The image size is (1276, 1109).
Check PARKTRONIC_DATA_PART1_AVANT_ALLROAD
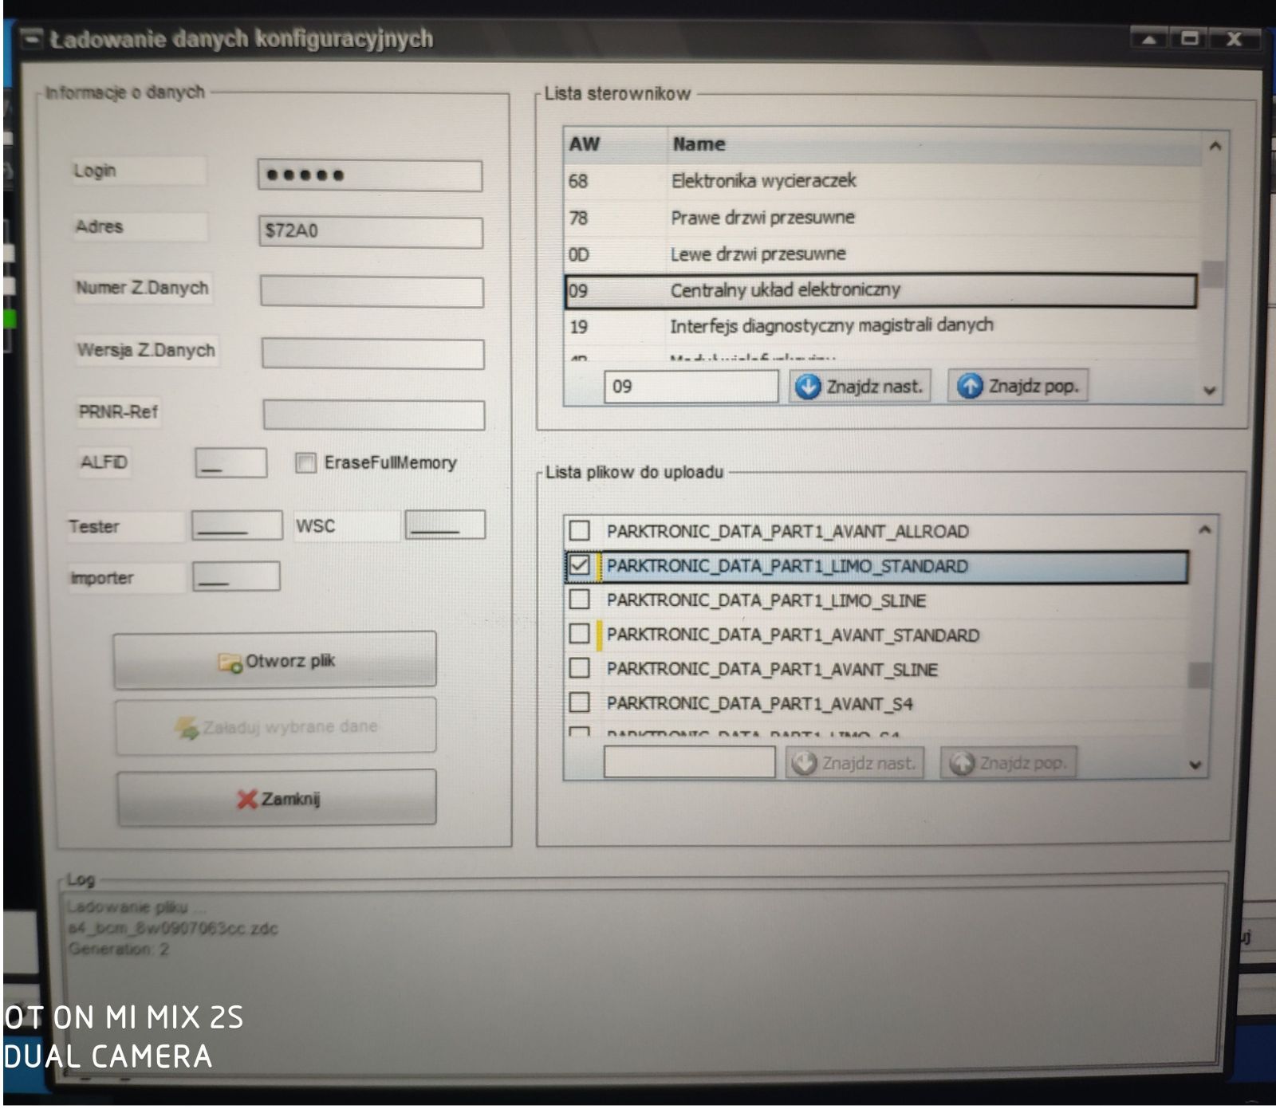[580, 530]
